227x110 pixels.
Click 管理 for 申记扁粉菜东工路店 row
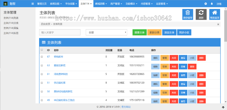165,101
